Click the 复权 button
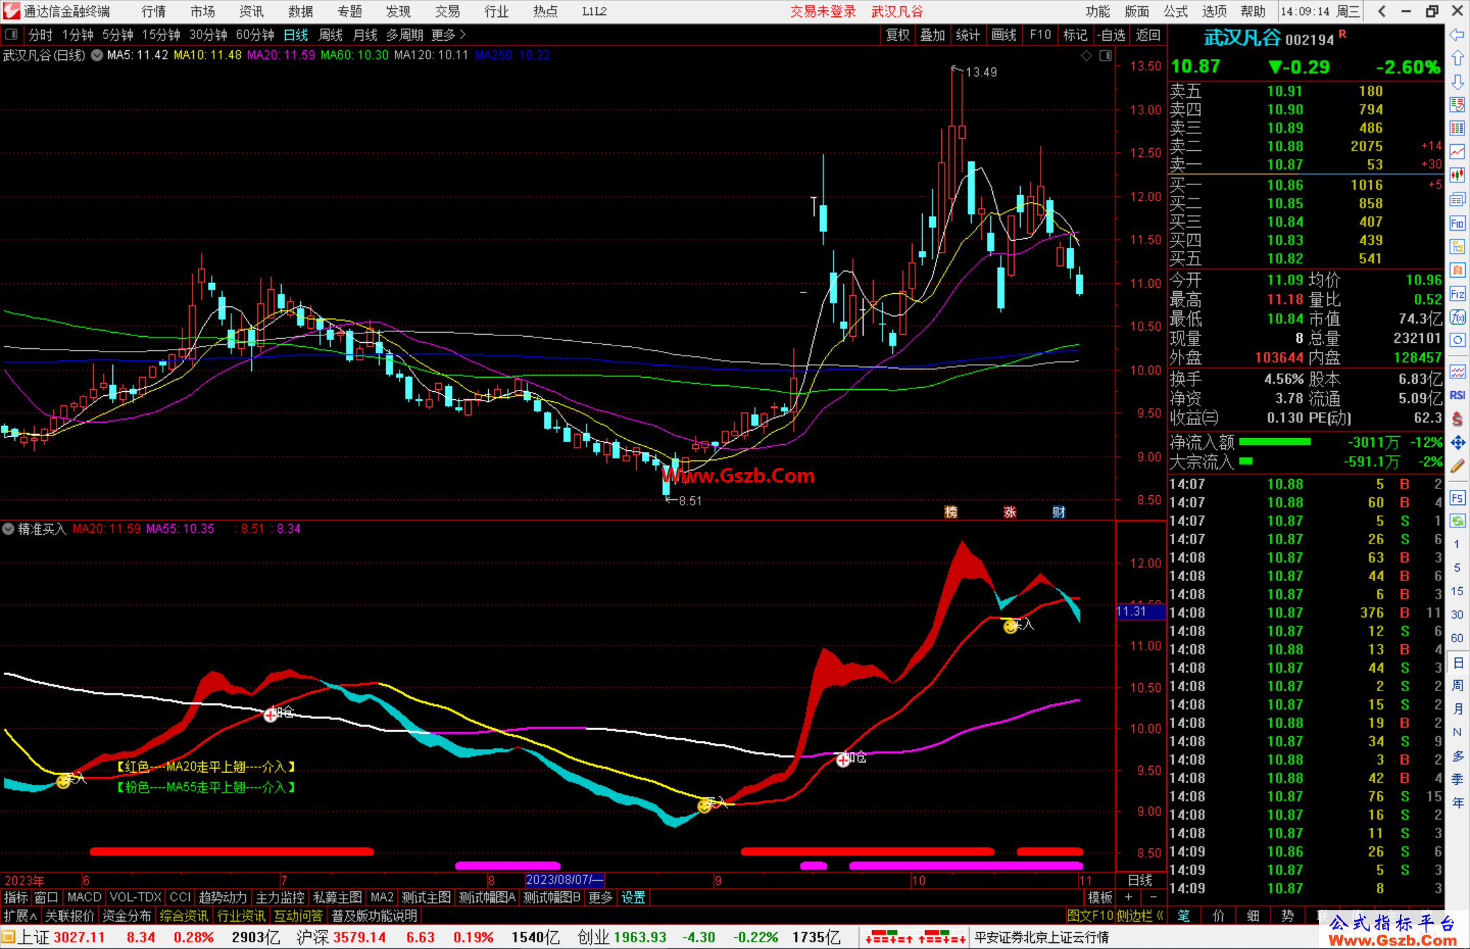The height and width of the screenshot is (949, 1470). [898, 35]
